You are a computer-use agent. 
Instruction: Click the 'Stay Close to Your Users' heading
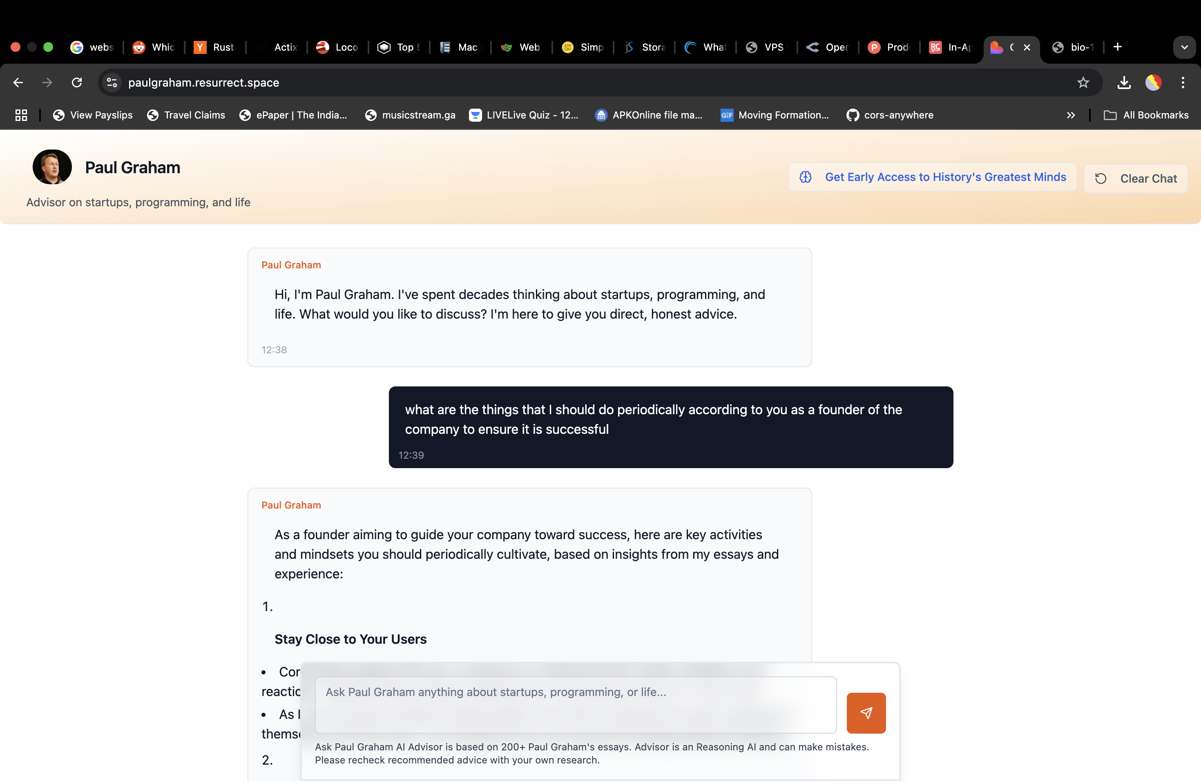[x=351, y=639]
